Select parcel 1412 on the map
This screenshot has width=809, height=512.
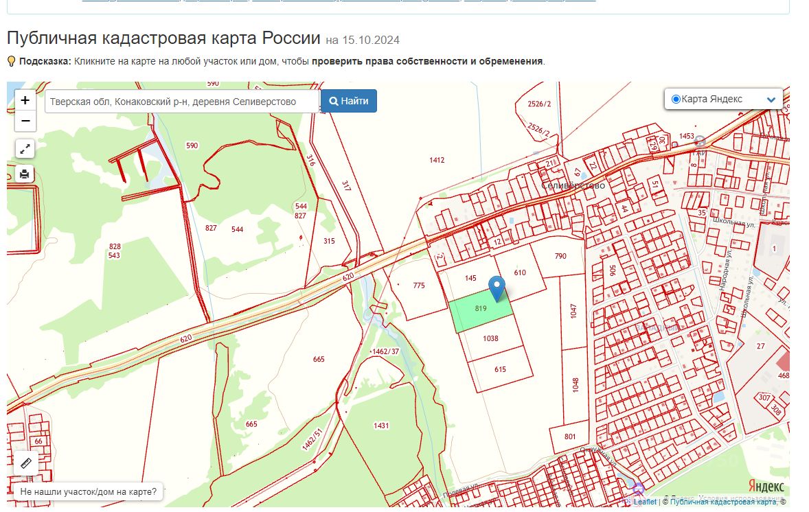point(437,161)
